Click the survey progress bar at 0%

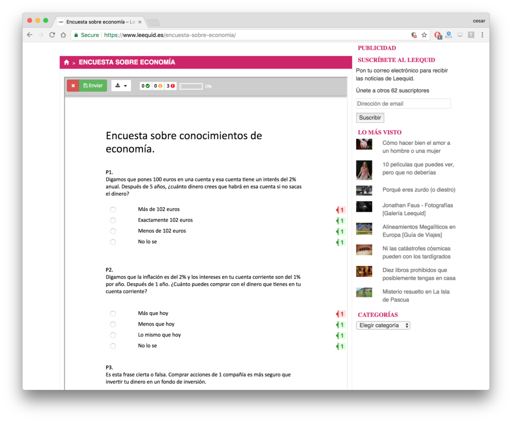tap(191, 86)
